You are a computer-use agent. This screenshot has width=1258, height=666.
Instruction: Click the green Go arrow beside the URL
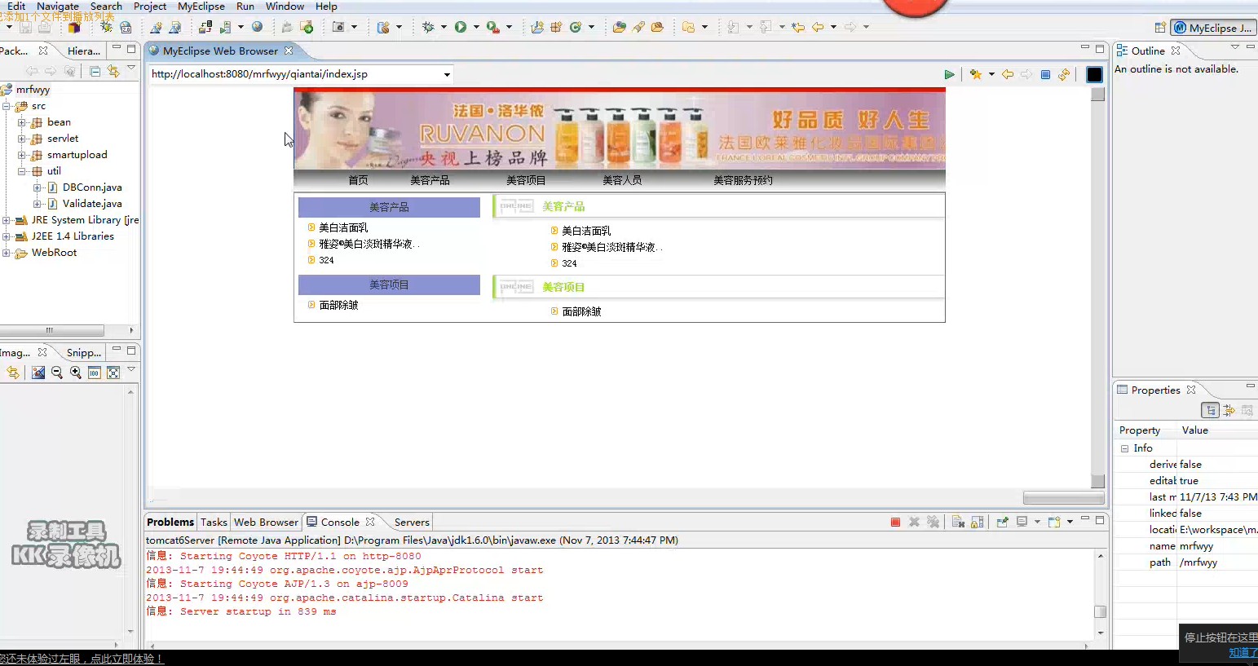[x=949, y=74]
